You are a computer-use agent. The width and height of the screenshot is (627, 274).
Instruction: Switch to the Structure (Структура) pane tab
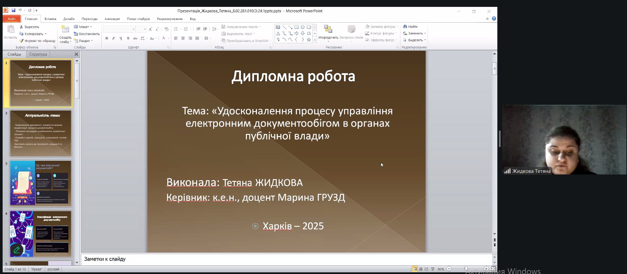tap(38, 54)
